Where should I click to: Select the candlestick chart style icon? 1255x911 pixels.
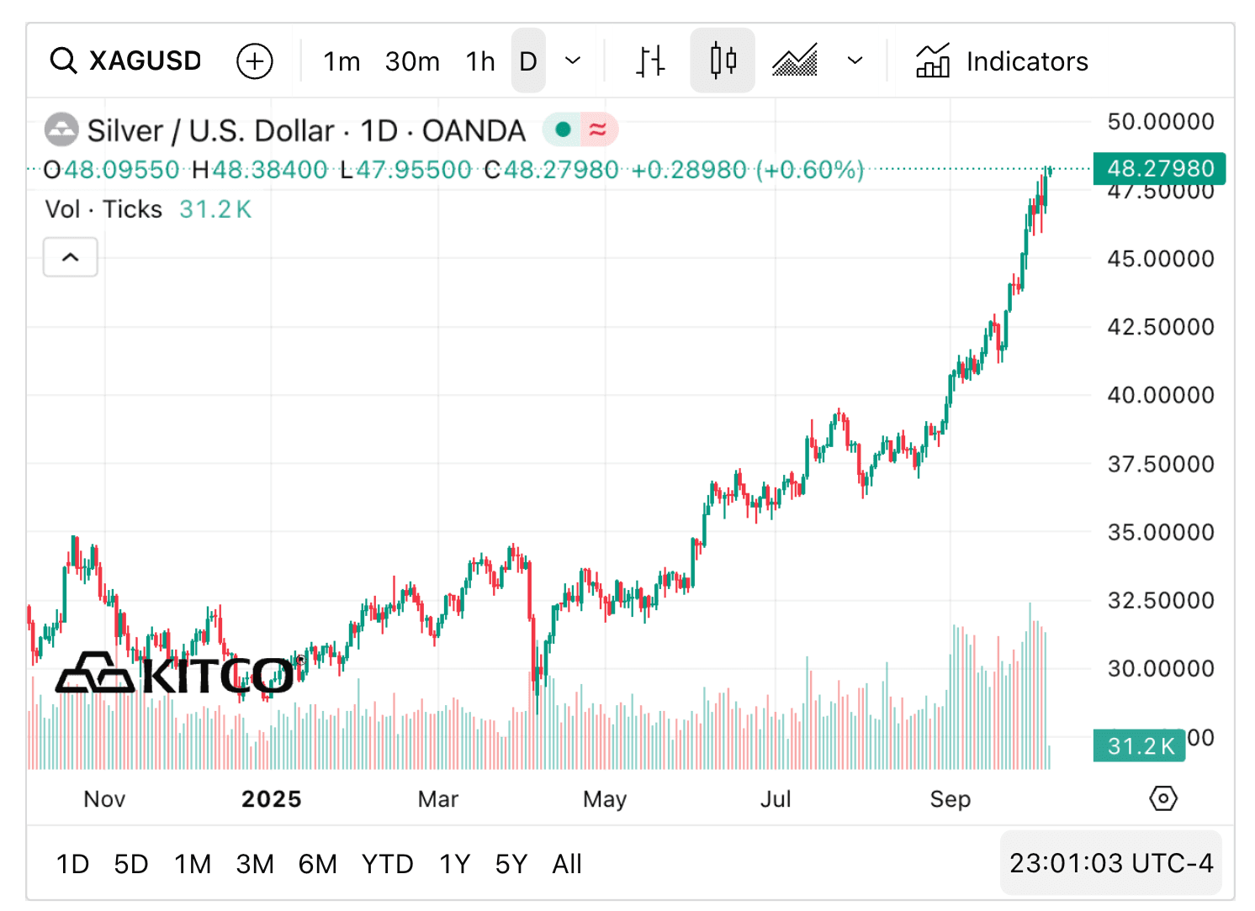(722, 60)
